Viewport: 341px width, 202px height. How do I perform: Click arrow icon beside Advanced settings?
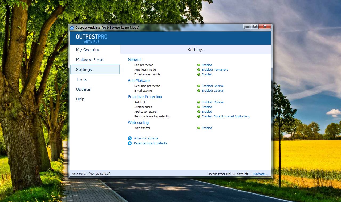pos(130,138)
